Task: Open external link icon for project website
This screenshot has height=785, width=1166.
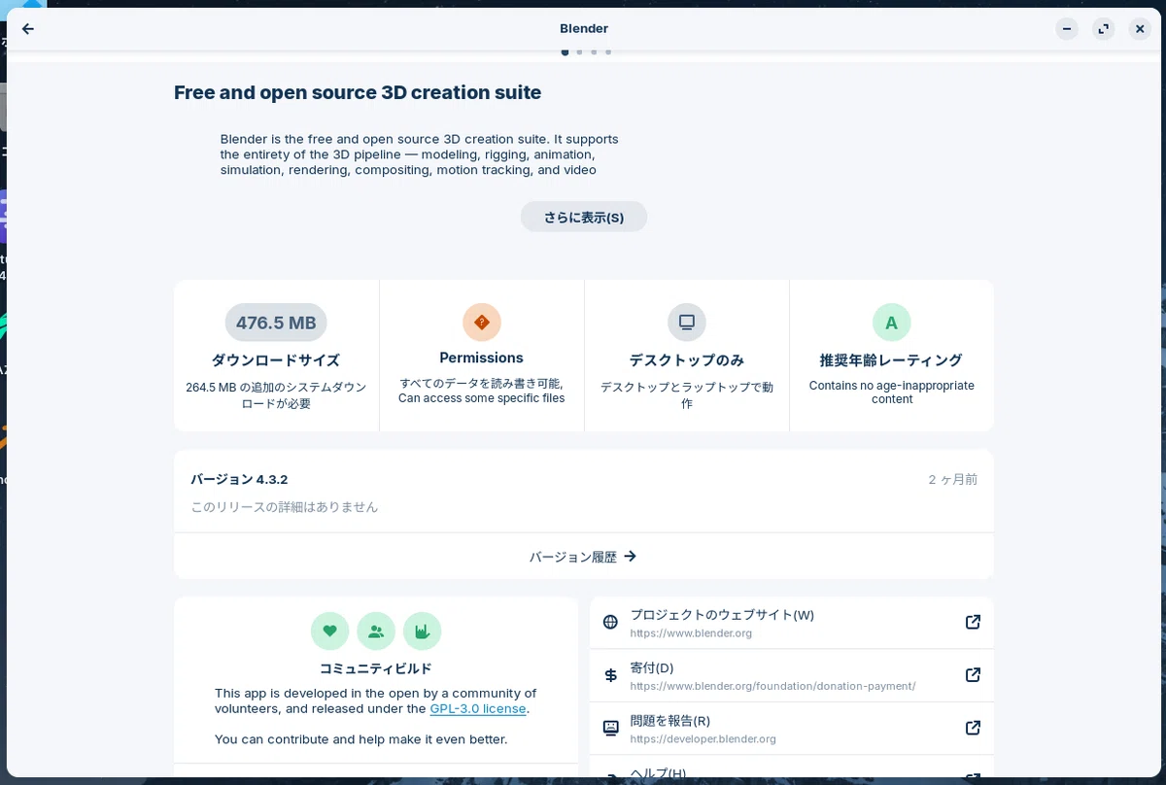Action: tap(973, 623)
